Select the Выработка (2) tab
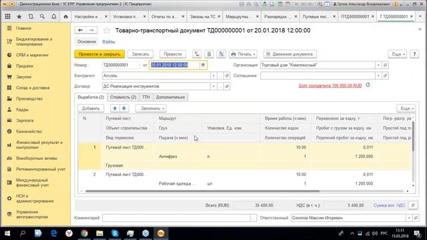This screenshot has height=240, width=427. tap(91, 97)
